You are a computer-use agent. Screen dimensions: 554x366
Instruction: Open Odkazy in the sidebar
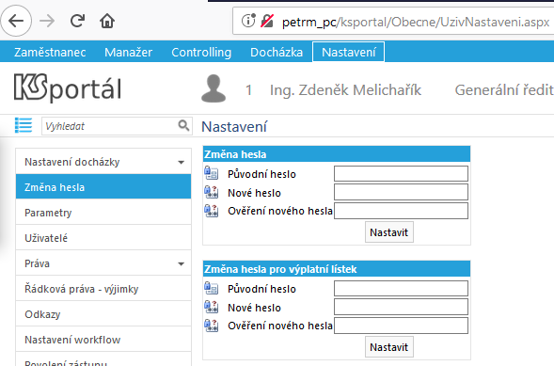(x=103, y=314)
